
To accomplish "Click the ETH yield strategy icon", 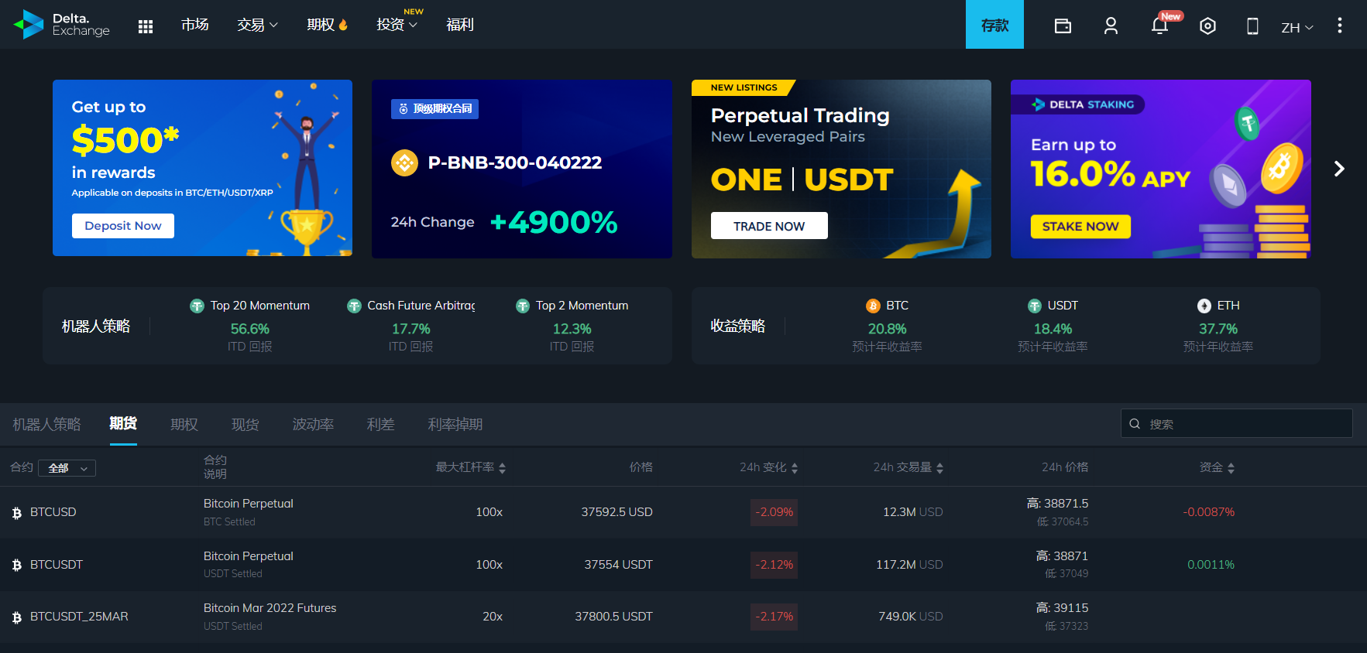I will [1204, 306].
